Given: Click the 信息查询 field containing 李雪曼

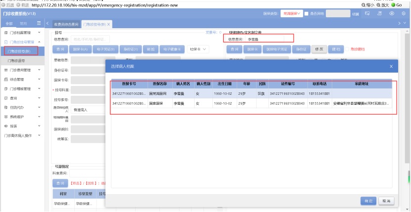Looking at the screenshot, I should pos(264,40).
